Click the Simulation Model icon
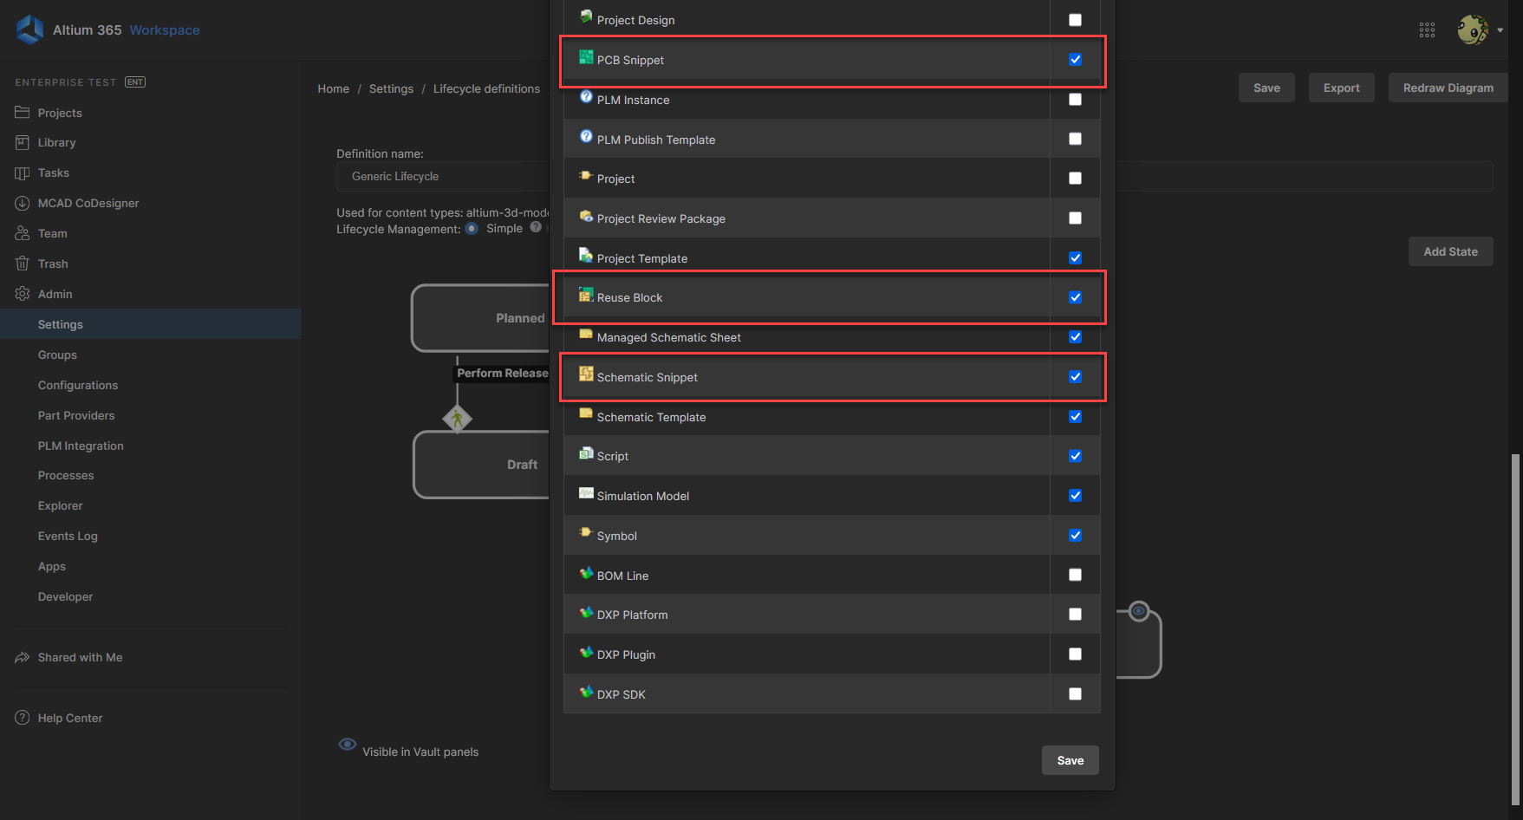The image size is (1523, 820). point(587,493)
